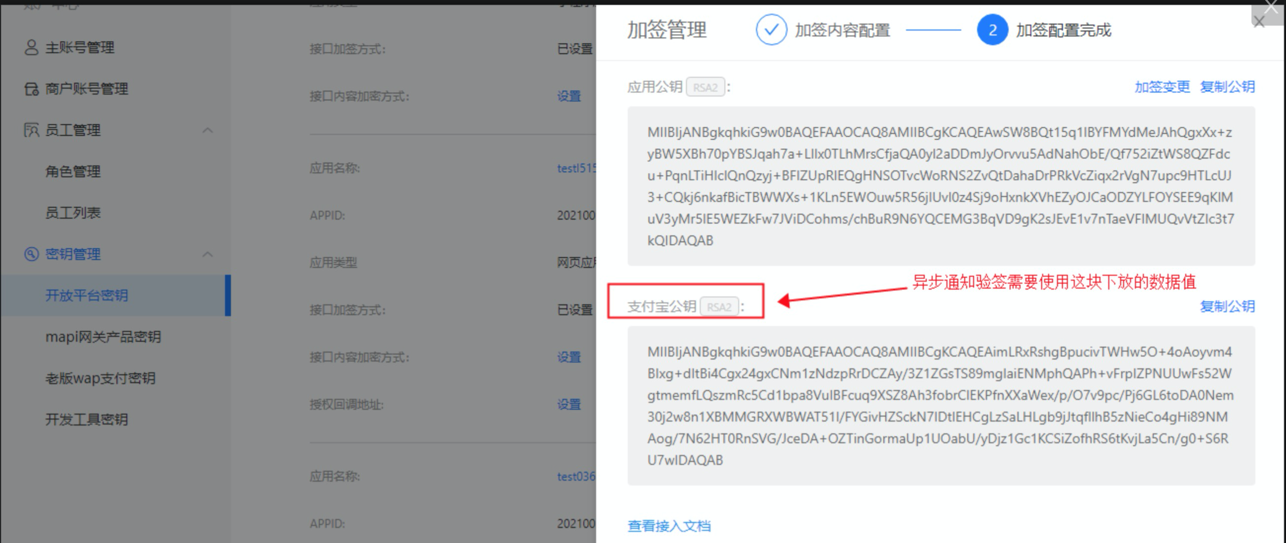Collapse the 员工管理 menu chevron
The image size is (1286, 543).
pos(208,130)
